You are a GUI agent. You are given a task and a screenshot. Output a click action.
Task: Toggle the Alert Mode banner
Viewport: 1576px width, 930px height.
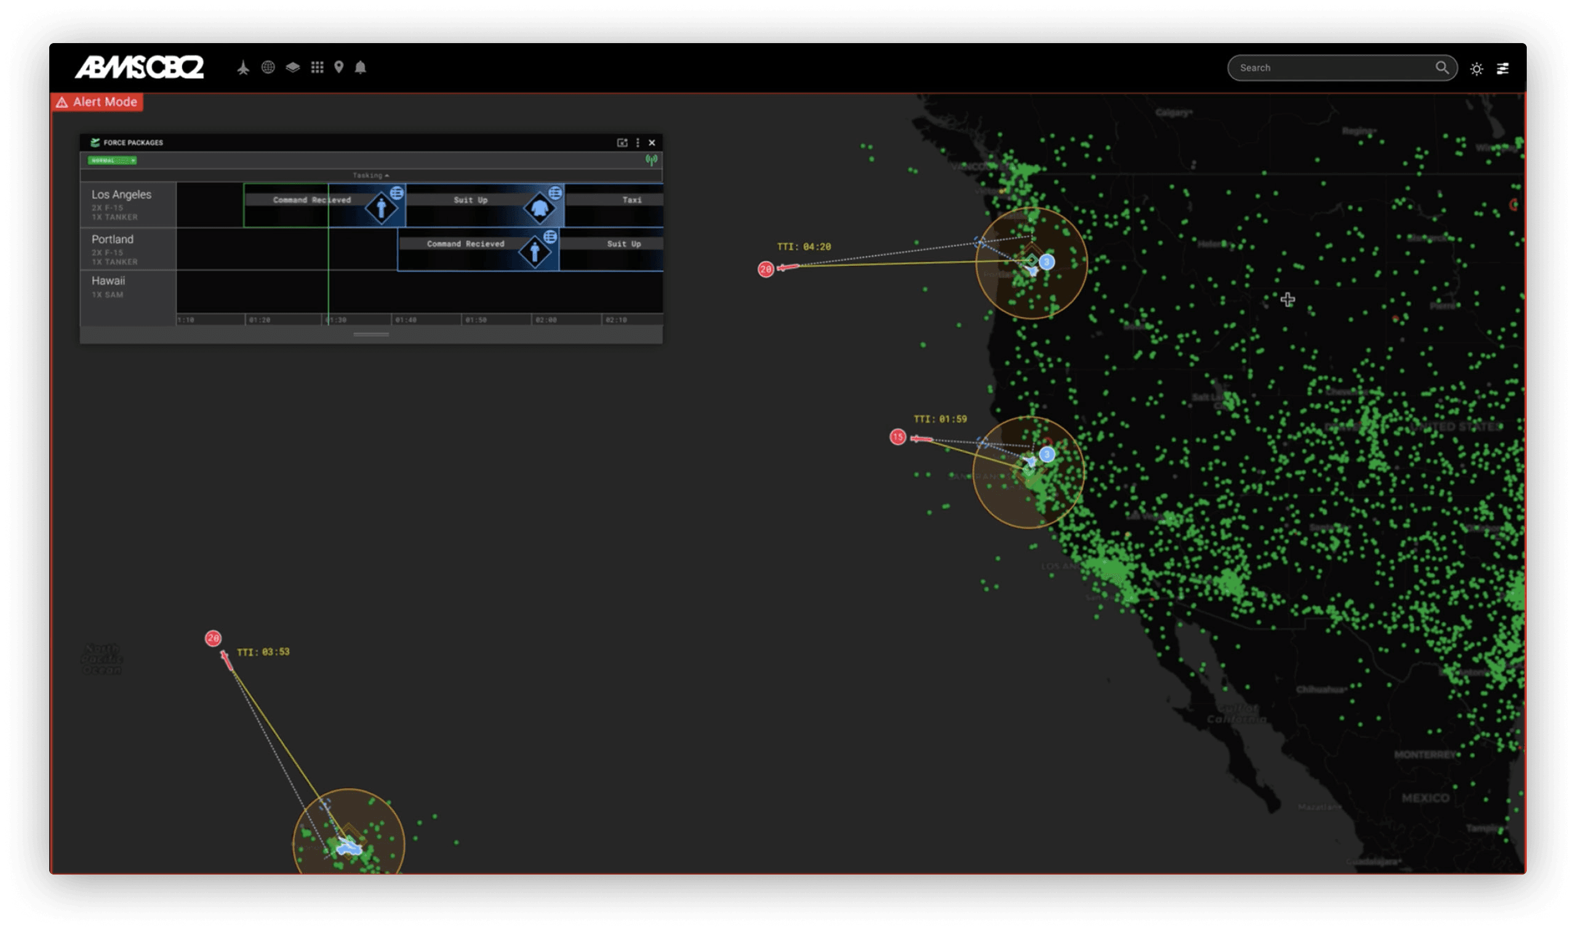click(x=97, y=102)
